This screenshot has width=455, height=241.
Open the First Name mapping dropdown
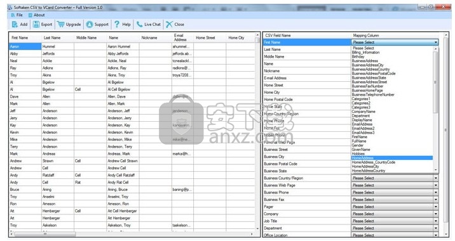395,42
